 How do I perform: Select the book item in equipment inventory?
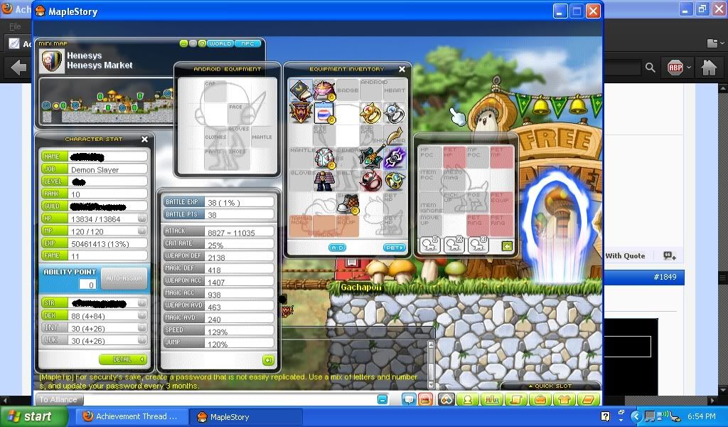[x=301, y=90]
